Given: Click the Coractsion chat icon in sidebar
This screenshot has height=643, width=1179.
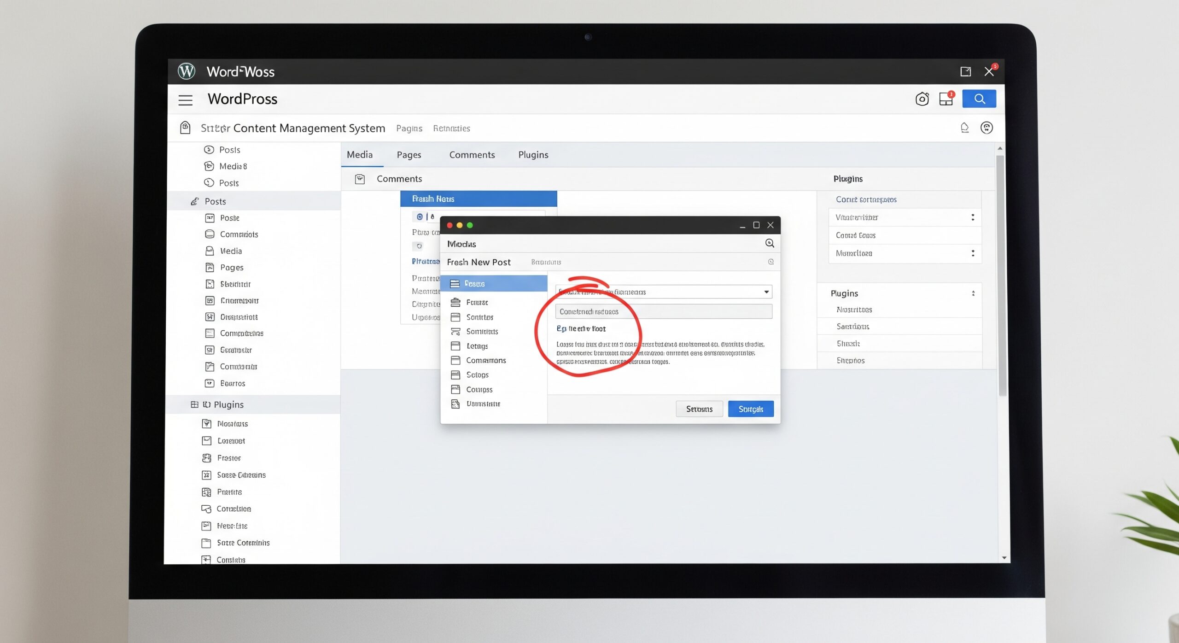Looking at the screenshot, I should click(x=206, y=509).
